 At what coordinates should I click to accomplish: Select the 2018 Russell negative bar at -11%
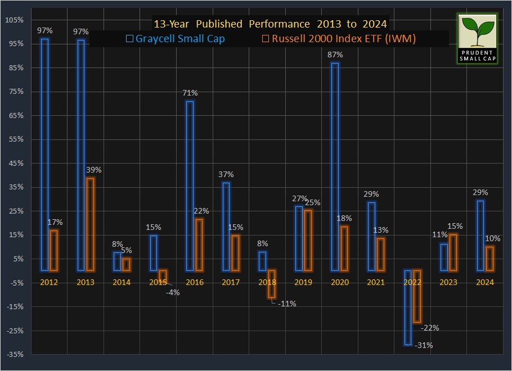tap(272, 284)
